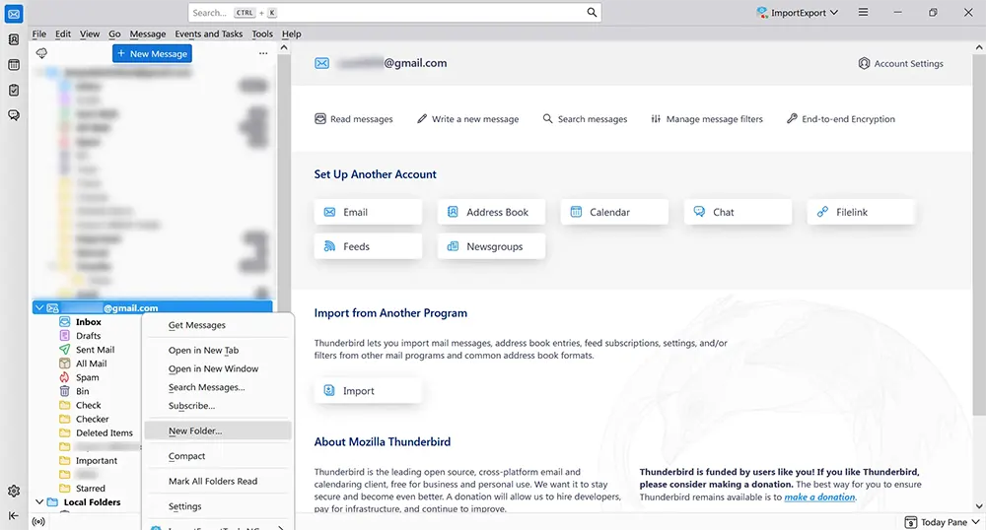Open the Tools menu

click(262, 33)
